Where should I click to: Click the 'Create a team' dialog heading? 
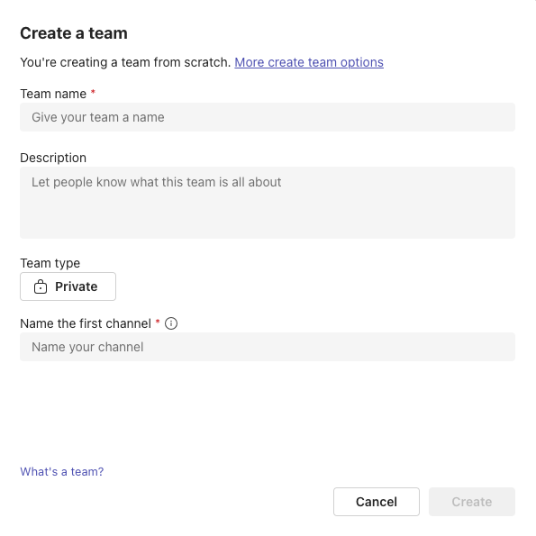pos(74,33)
